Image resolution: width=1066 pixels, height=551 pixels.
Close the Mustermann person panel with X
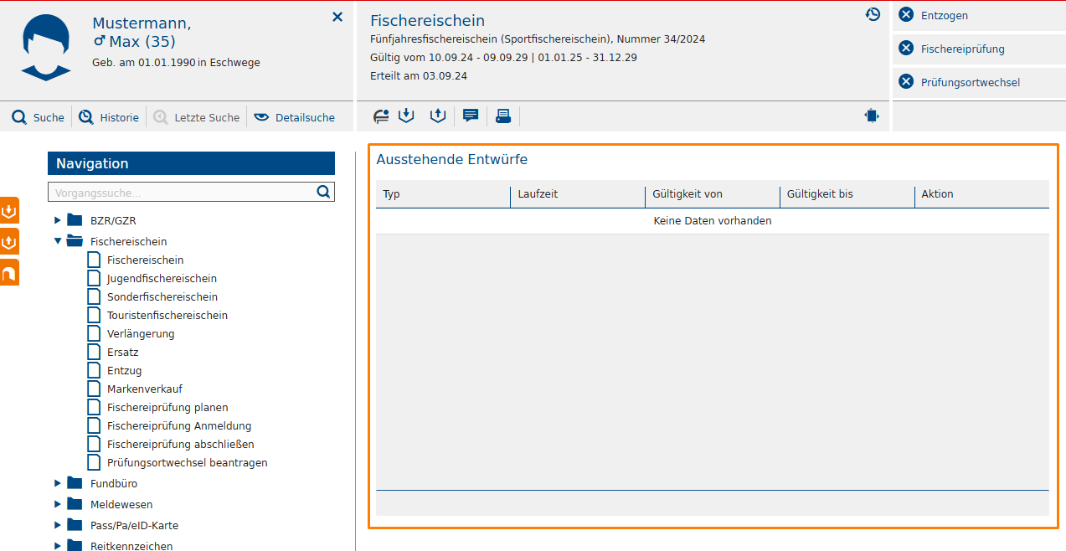(337, 17)
